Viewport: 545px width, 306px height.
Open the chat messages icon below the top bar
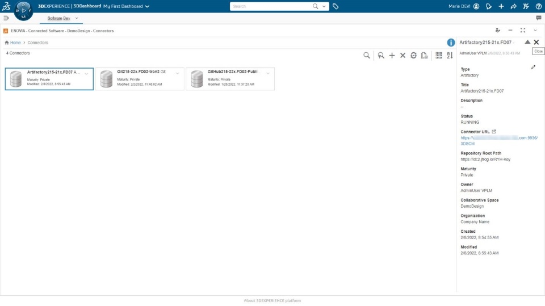tap(539, 18)
